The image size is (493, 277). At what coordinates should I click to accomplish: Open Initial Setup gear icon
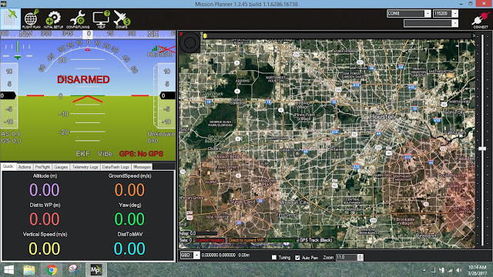pos(53,18)
